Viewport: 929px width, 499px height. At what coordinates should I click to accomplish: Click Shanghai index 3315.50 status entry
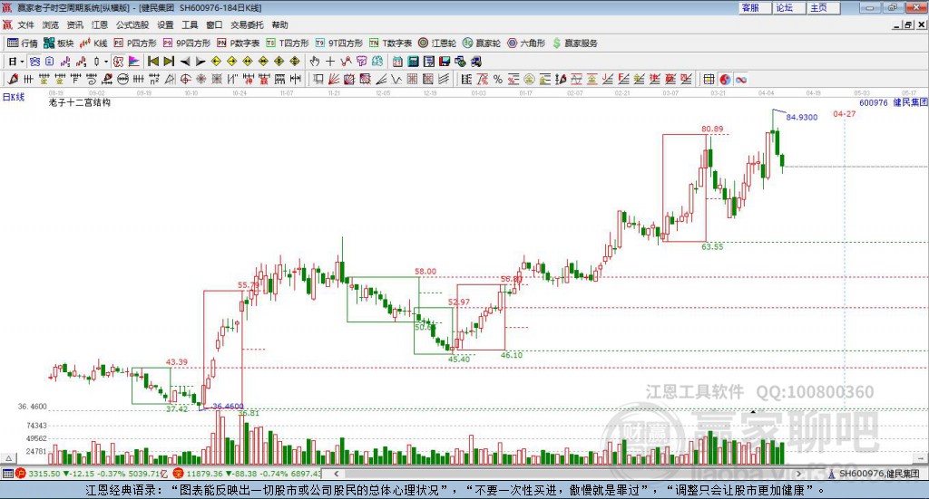coord(92,474)
